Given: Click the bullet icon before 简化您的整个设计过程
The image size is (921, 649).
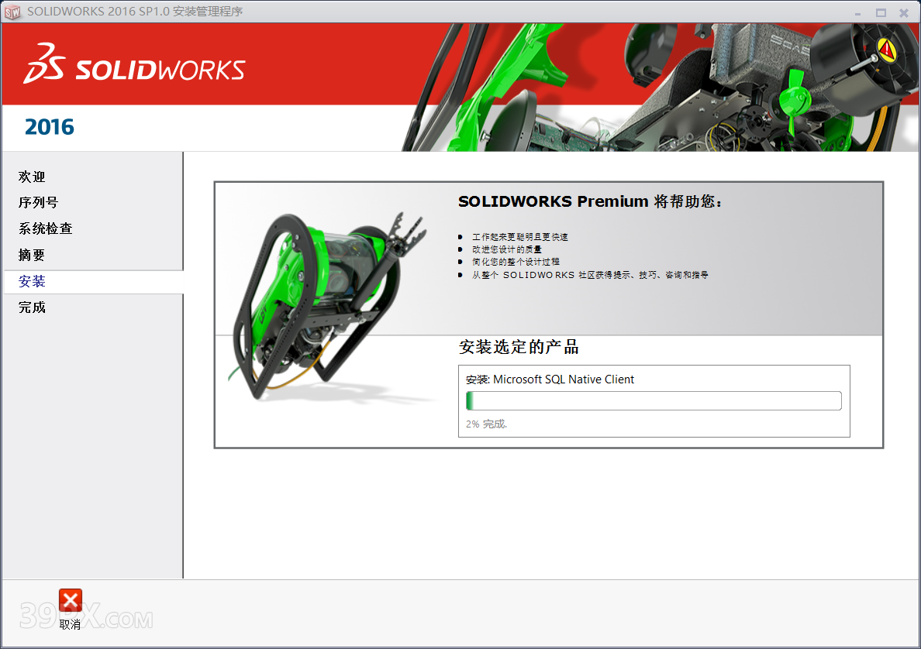Looking at the screenshot, I should click(x=462, y=262).
